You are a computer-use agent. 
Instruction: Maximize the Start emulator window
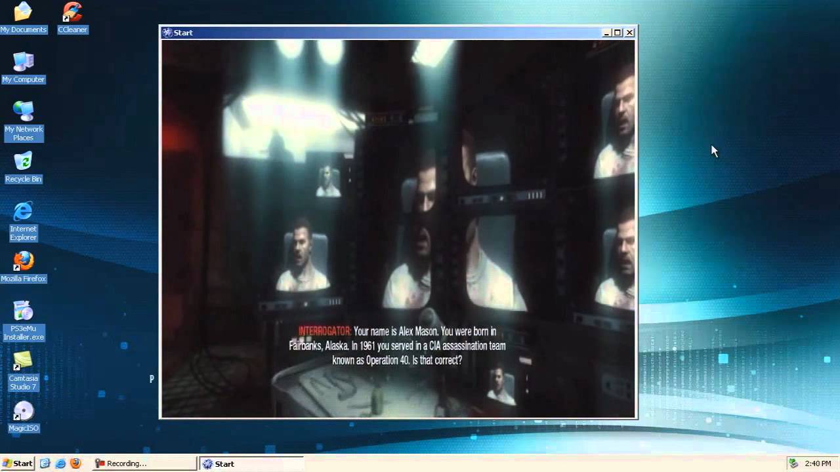coord(618,33)
